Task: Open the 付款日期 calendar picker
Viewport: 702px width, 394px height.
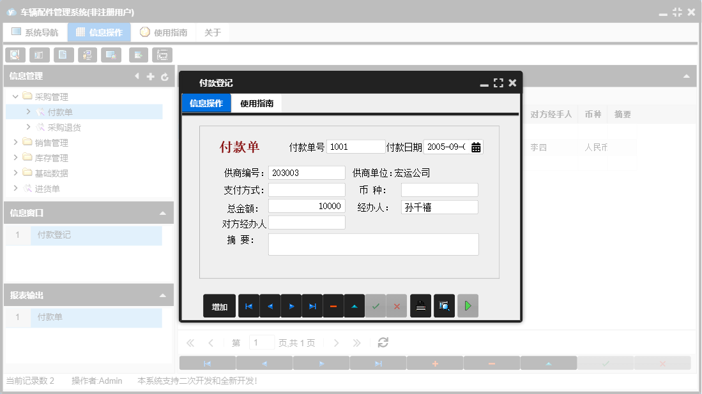Action: click(477, 147)
